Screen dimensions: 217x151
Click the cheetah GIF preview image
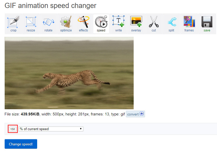(69, 73)
